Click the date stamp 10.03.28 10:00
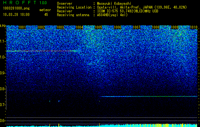Viewport: 200px width, 127px height. point(16,15)
